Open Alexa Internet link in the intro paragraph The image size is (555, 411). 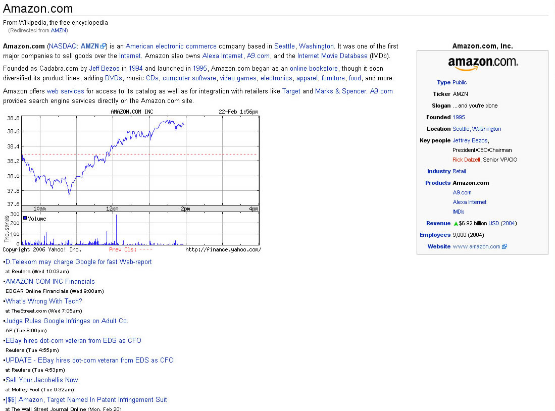coord(222,56)
